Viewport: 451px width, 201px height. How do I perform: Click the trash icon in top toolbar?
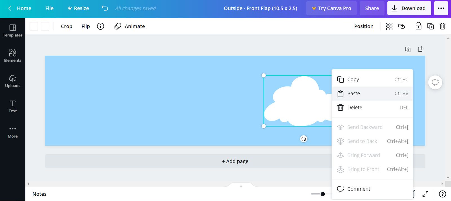click(443, 26)
